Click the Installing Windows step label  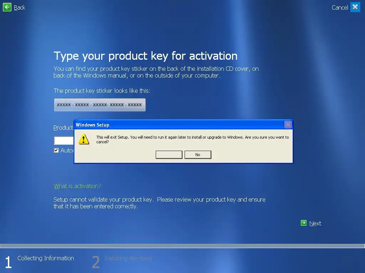(x=128, y=258)
